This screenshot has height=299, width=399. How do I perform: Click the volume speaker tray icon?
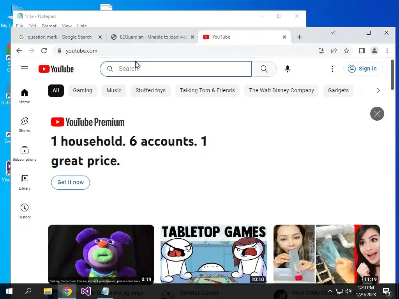pyautogui.click(x=348, y=291)
